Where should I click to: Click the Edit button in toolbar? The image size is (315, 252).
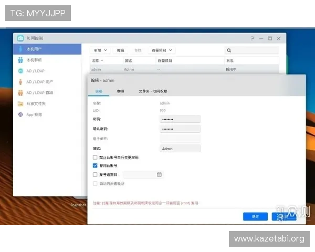[x=121, y=50]
